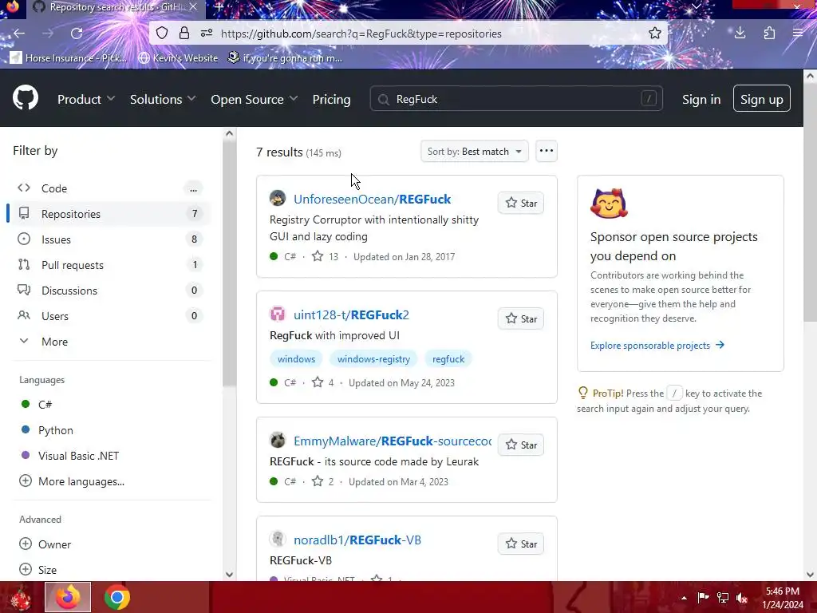Select the Pull requests filter category
The height and width of the screenshot is (613, 817).
[x=109, y=265]
